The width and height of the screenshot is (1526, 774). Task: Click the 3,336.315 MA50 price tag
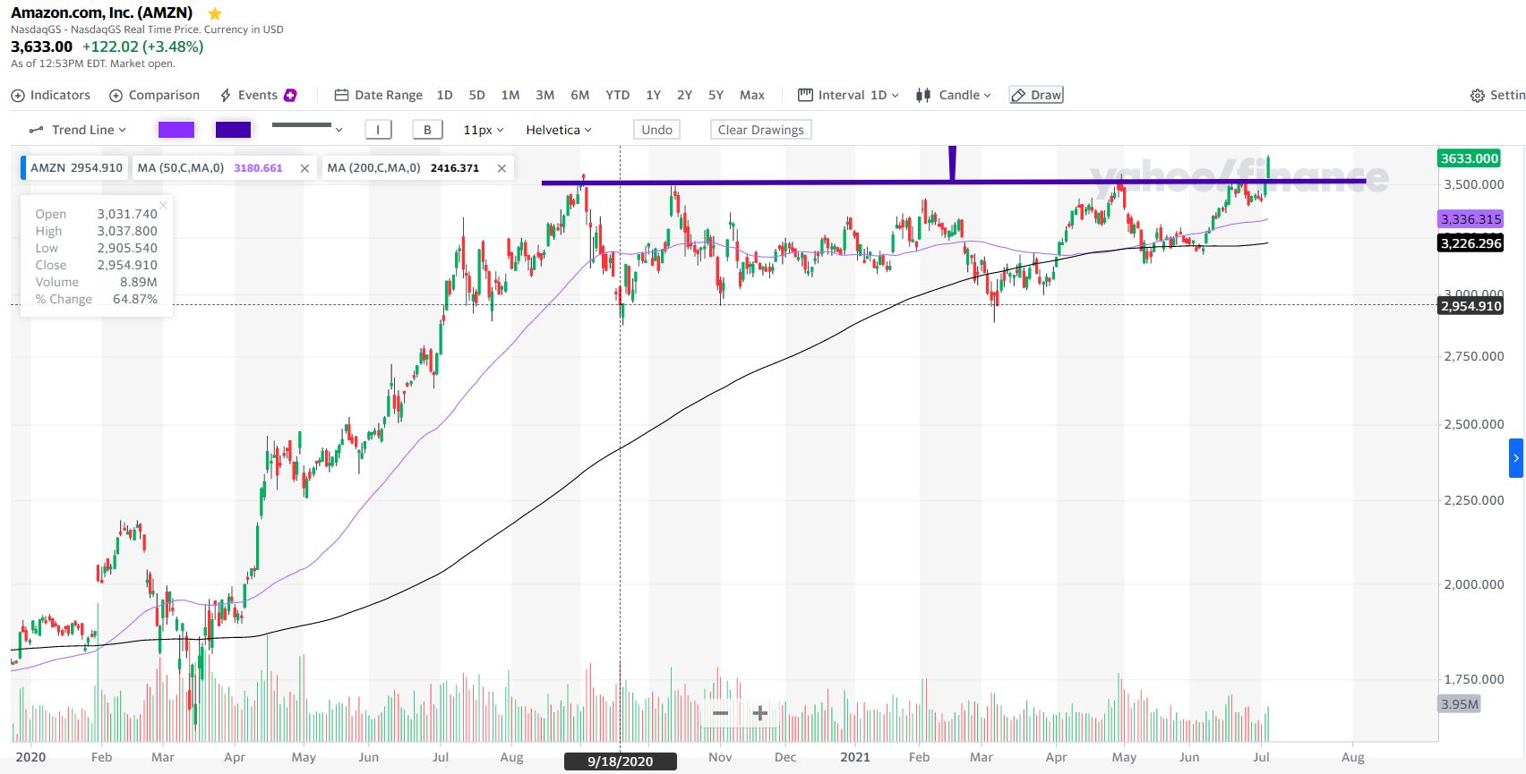coord(1470,219)
